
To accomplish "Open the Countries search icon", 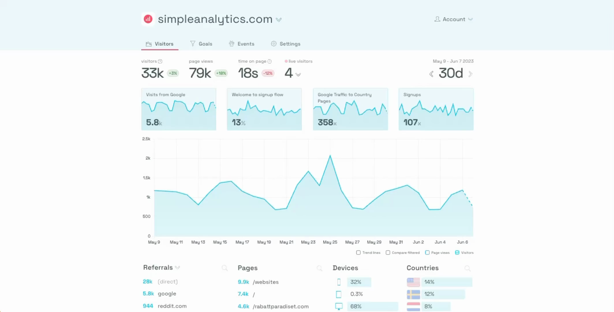I will 468,268.
